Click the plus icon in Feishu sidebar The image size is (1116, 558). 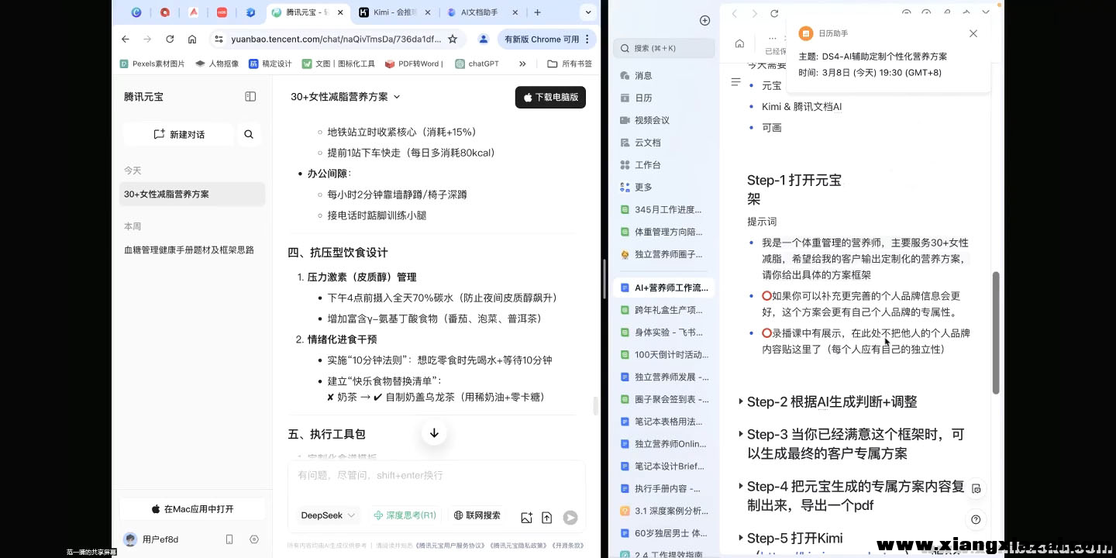click(x=704, y=20)
